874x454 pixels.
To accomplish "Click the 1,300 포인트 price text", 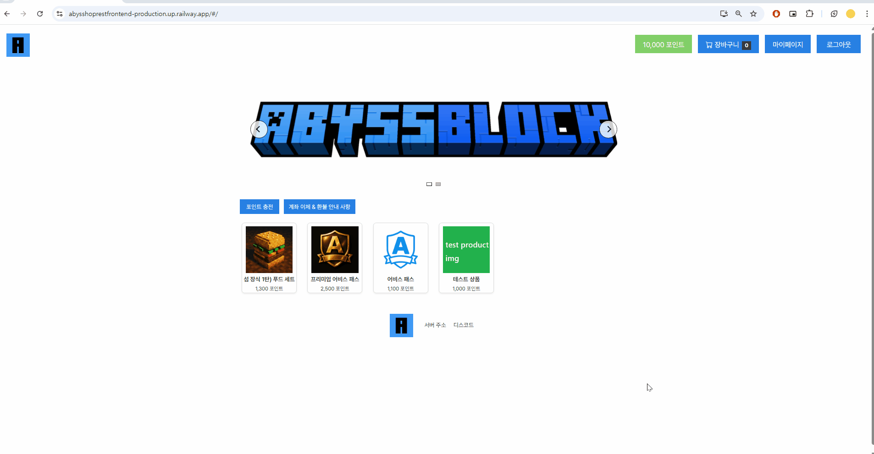I will [269, 289].
